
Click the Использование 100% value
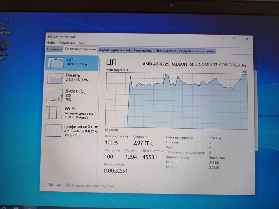click(111, 142)
